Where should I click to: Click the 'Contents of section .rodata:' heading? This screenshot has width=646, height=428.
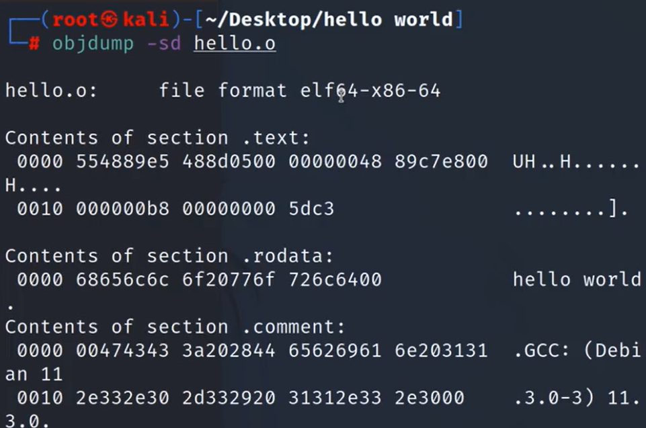tap(169, 256)
